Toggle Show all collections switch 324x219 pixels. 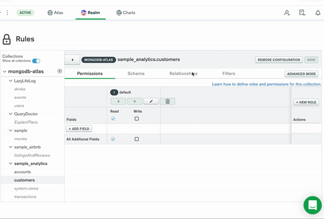coord(36,61)
